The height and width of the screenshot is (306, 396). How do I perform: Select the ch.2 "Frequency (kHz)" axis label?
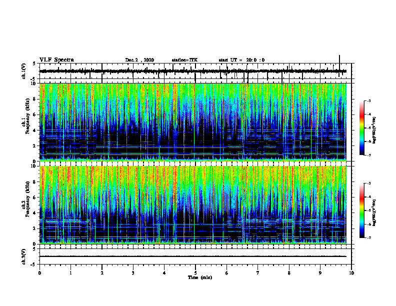click(x=27, y=199)
